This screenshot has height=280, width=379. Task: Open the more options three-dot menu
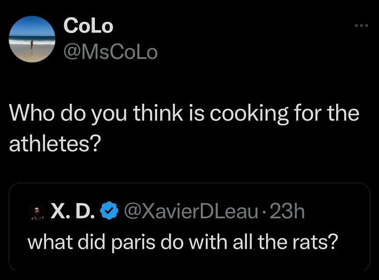pyautogui.click(x=359, y=26)
